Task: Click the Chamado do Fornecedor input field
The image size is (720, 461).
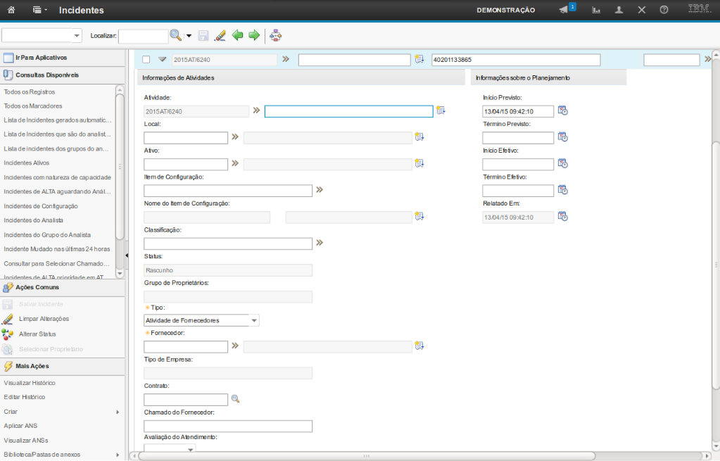Action: (x=227, y=426)
